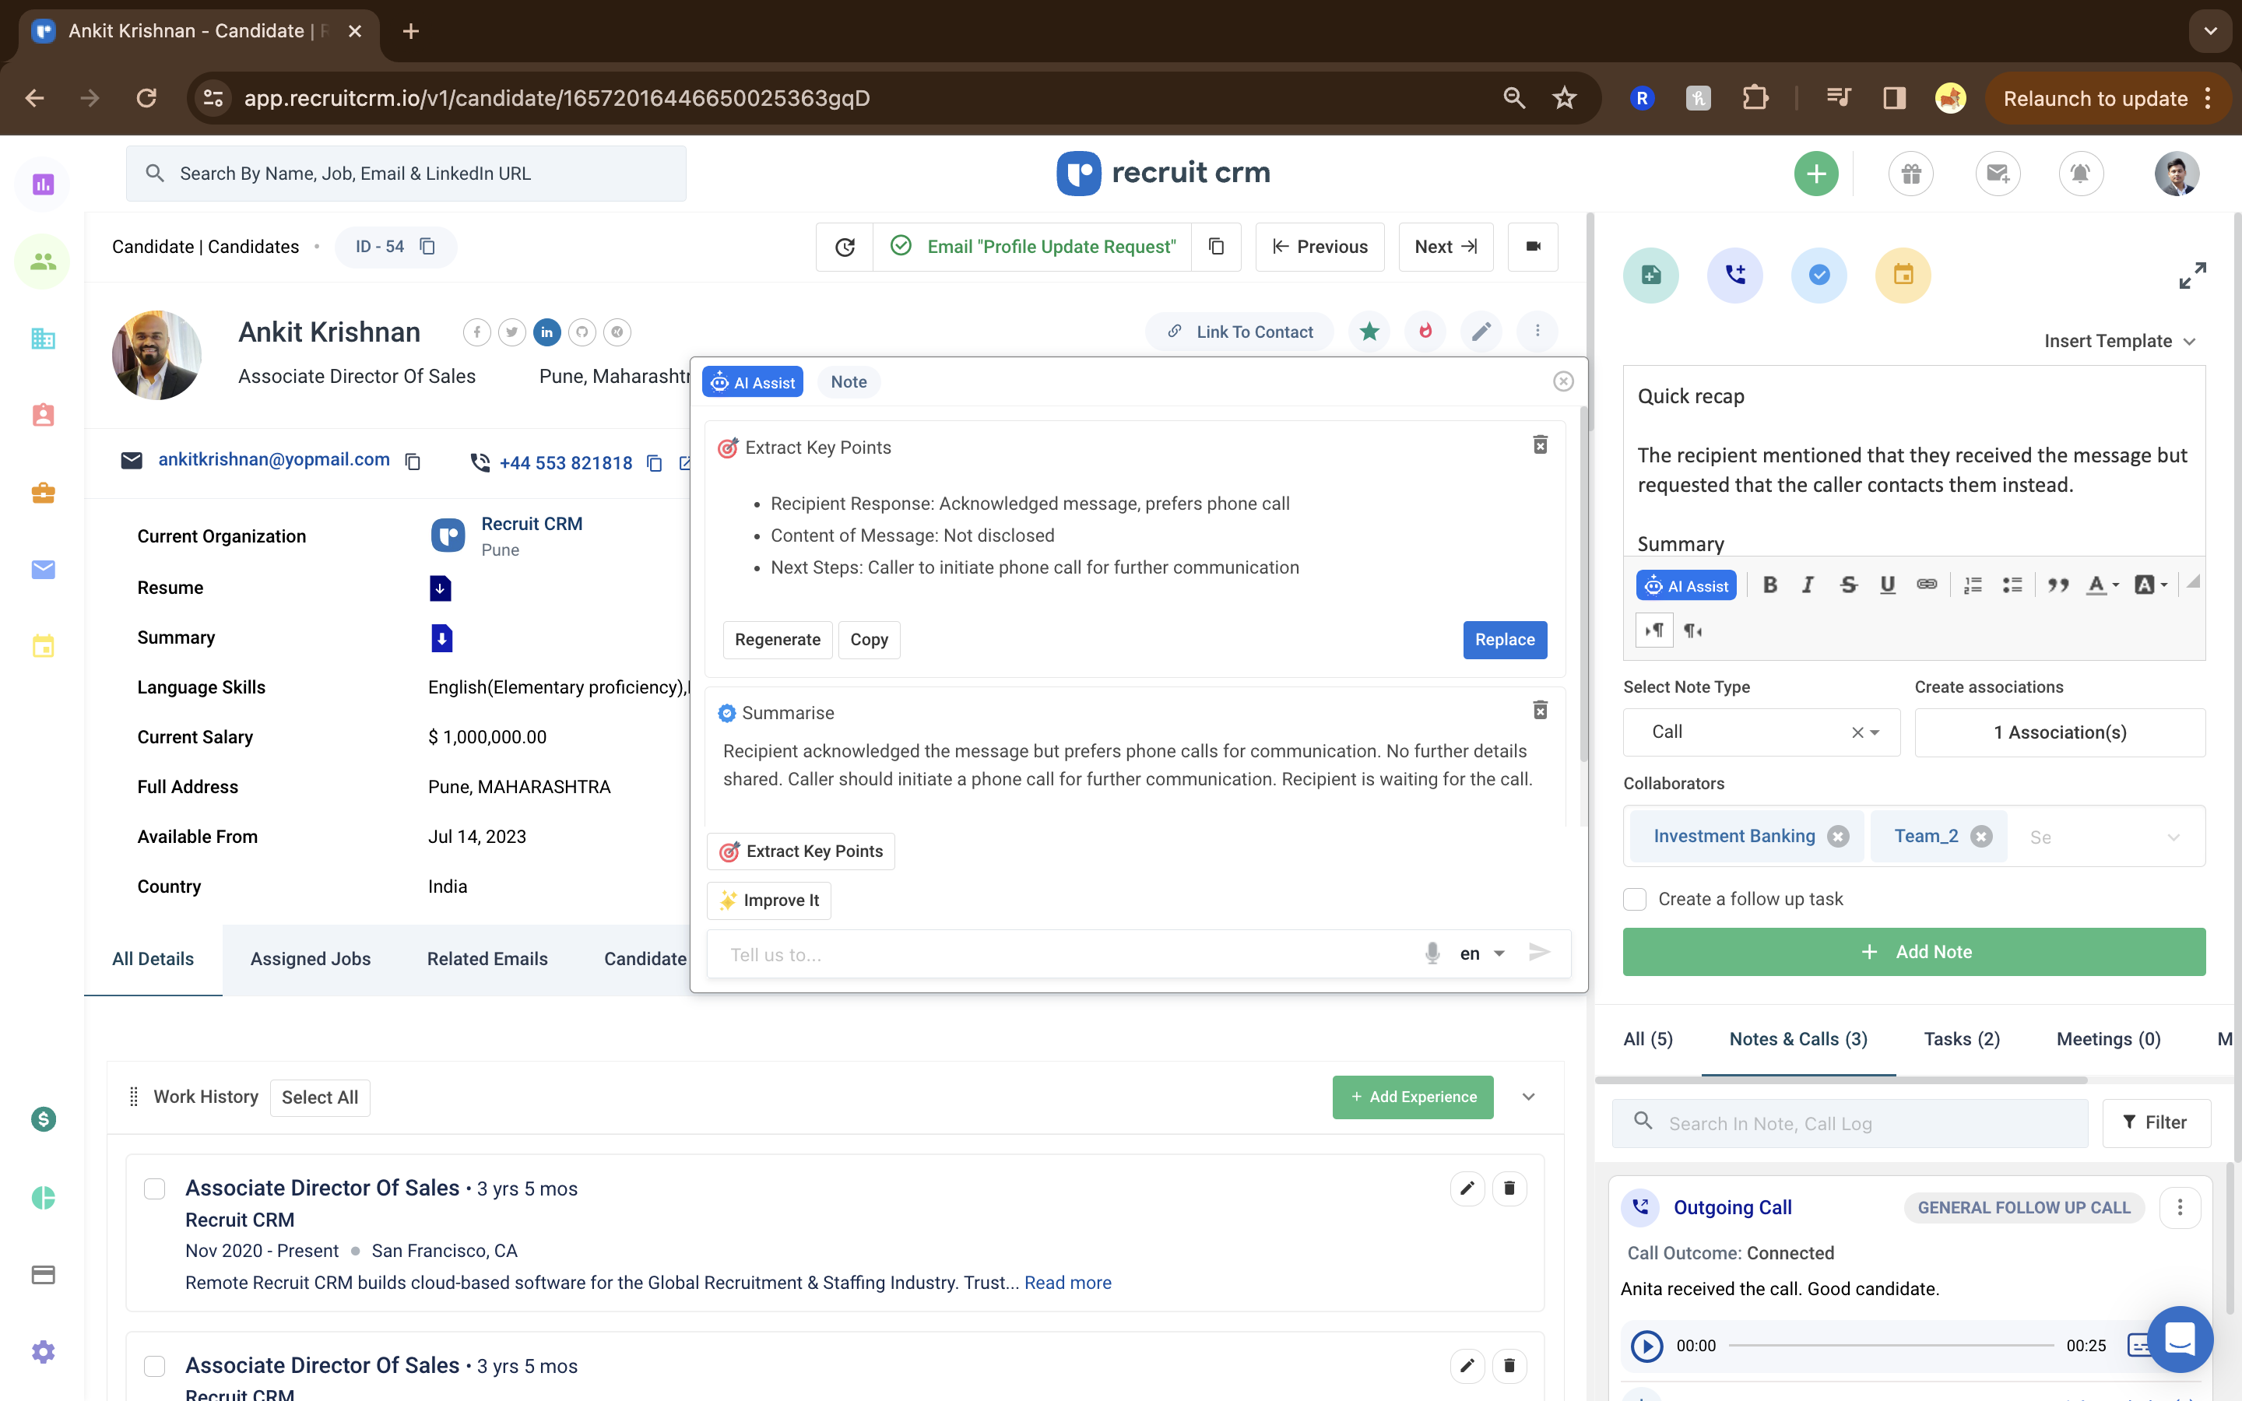Open the blockquote icon in the note editor

tap(2058, 585)
